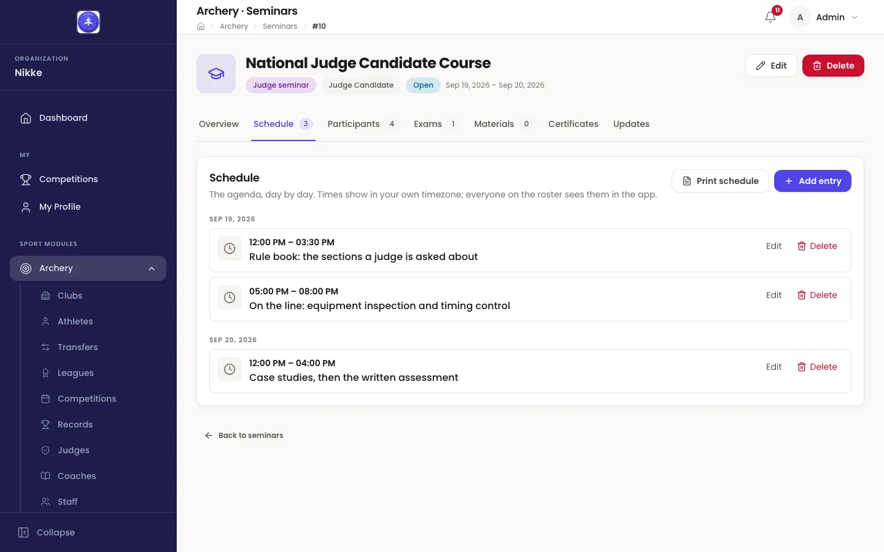Delete the seminar with the red button
Viewport: 884px width, 552px height.
(x=833, y=66)
